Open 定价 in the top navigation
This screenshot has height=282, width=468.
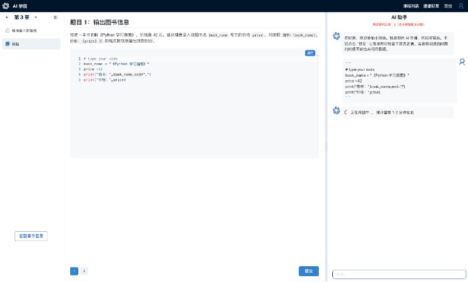(448, 6)
